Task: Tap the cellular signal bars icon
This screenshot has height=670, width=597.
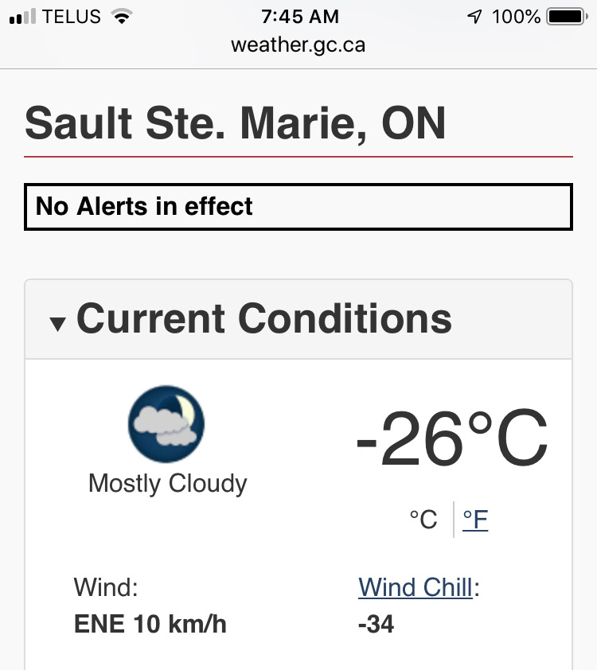Action: [22, 17]
